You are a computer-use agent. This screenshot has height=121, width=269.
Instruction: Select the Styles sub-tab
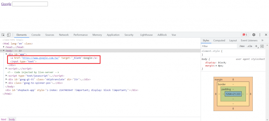pyautogui.click(x=206, y=41)
